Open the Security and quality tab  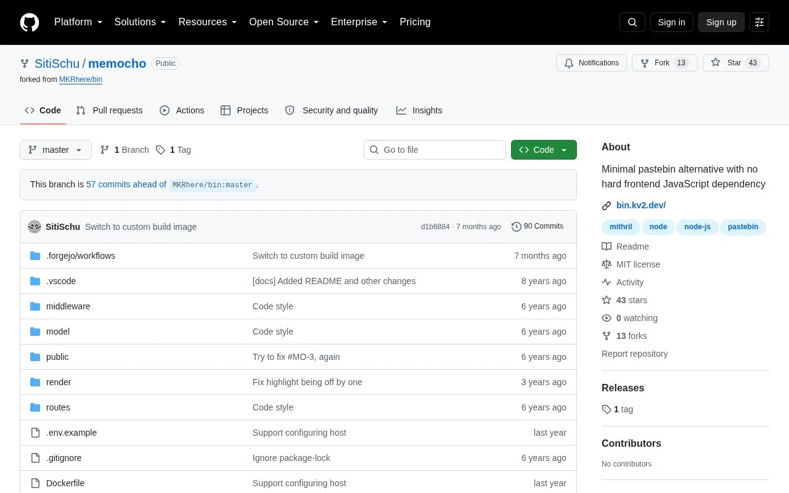(x=332, y=110)
